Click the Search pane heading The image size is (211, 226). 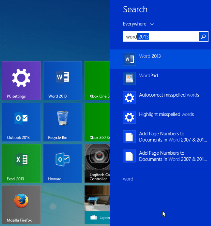click(135, 9)
